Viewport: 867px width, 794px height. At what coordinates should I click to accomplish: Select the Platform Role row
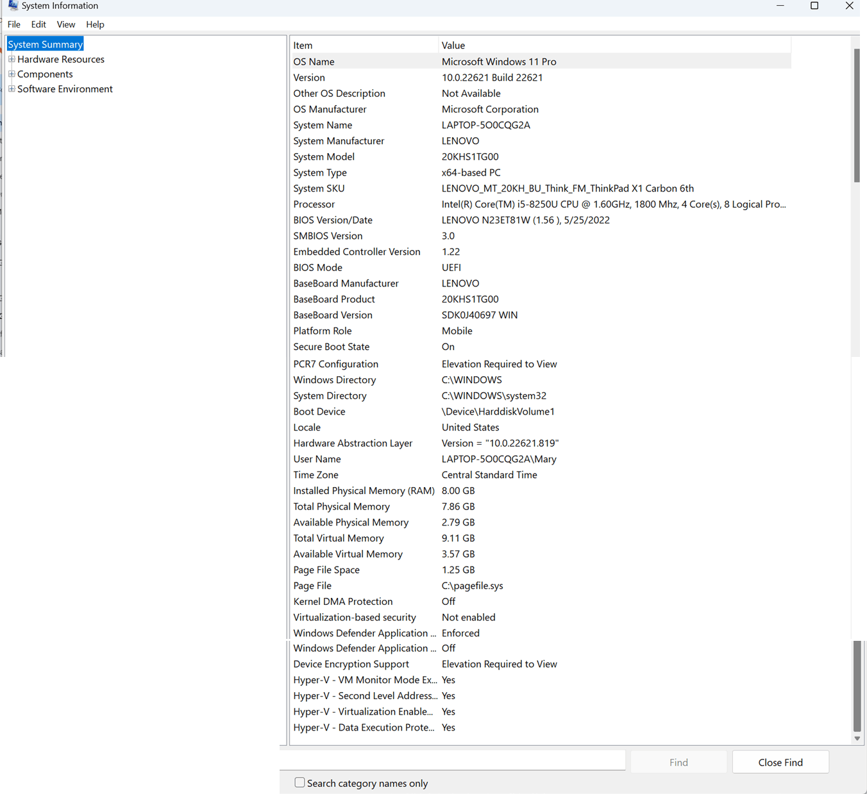tap(541, 331)
